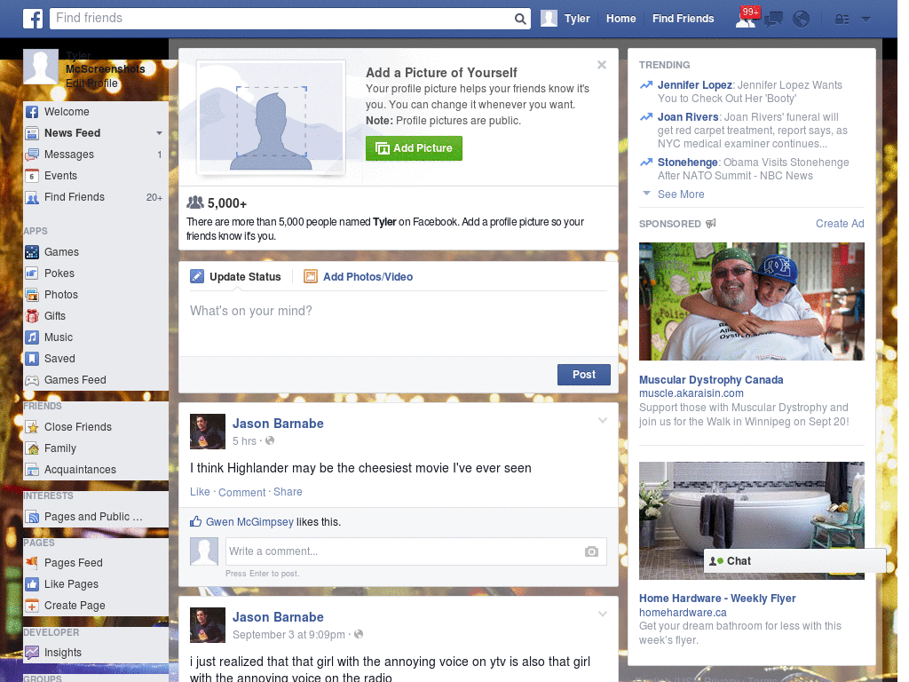Select the Add Photos/Video tab

pyautogui.click(x=359, y=277)
